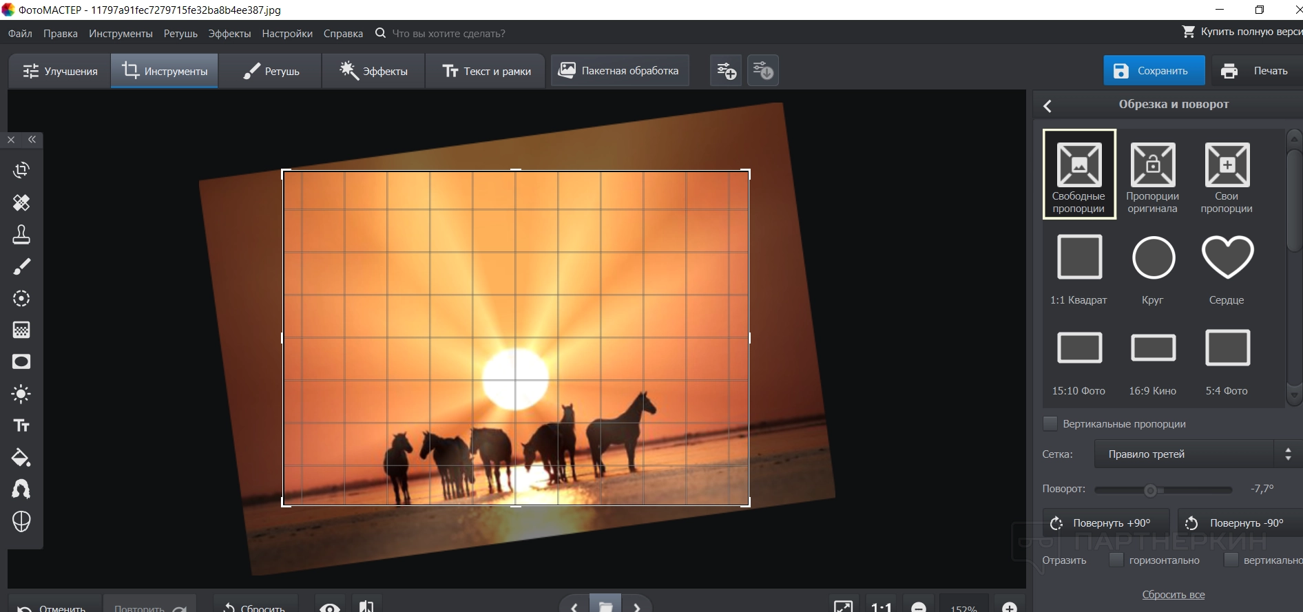Switch to the Ретушь tab
Viewport: 1303px width, 612px height.
tap(271, 71)
